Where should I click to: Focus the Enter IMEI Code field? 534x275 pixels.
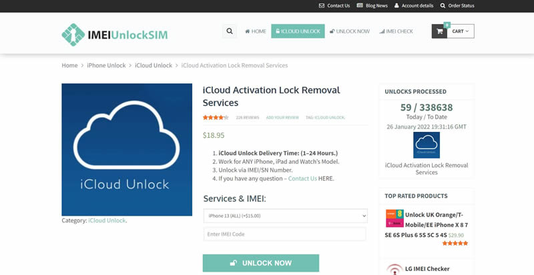click(x=285, y=234)
